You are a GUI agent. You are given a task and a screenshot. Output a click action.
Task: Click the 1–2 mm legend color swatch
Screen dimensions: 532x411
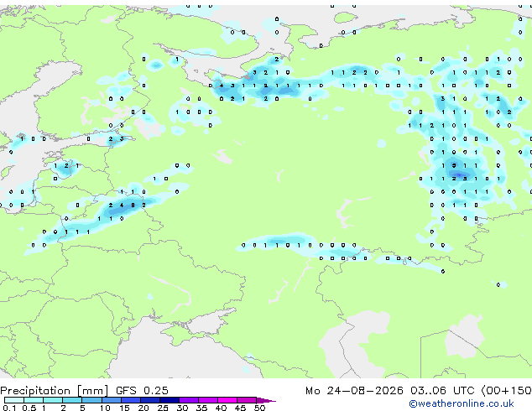click(53, 400)
